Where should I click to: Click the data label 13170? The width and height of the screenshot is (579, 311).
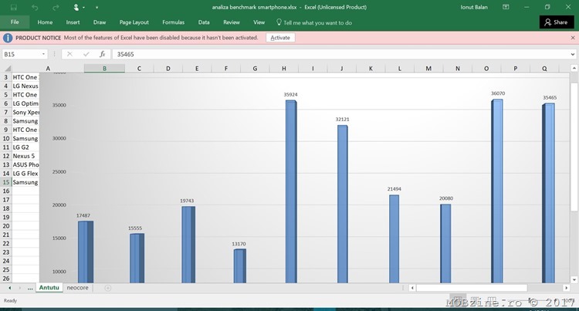click(x=239, y=244)
